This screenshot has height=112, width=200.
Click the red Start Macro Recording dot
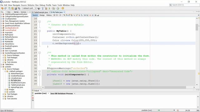90,15
